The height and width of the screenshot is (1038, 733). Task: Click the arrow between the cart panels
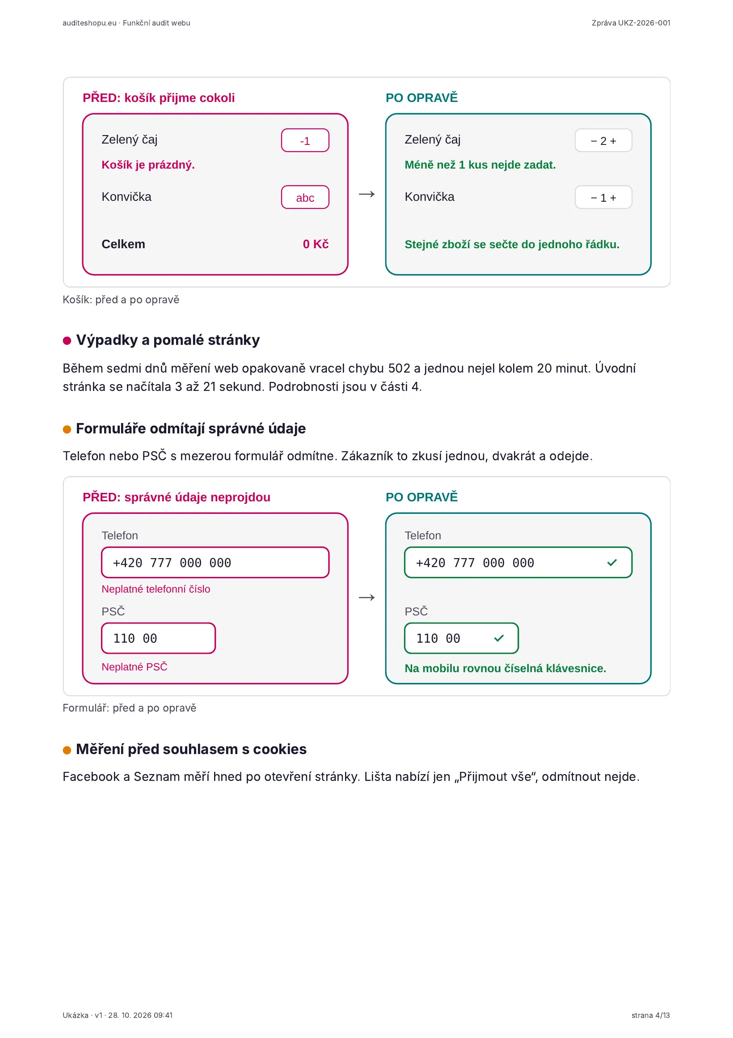(x=366, y=194)
